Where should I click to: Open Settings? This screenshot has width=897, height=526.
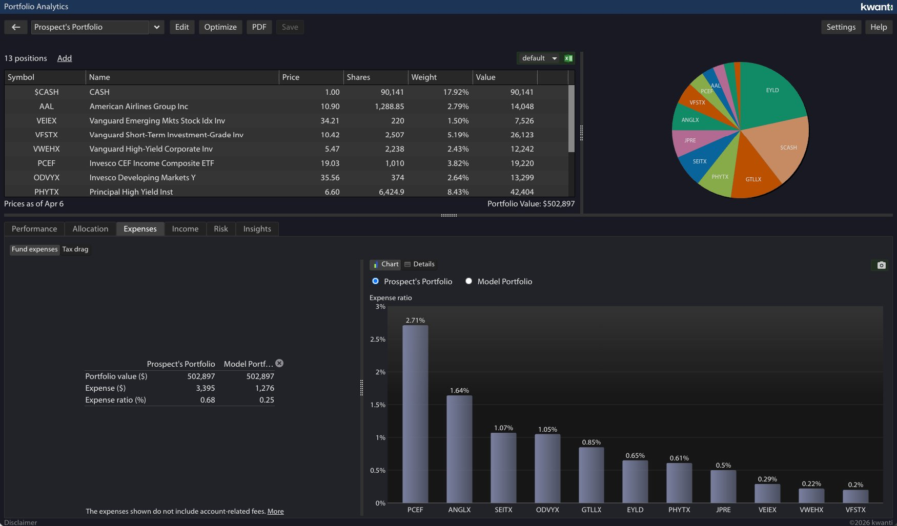841,27
